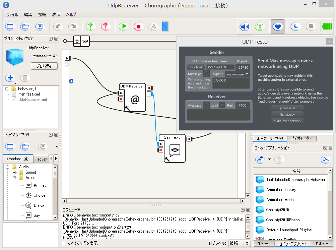The height and width of the screenshot is (250, 336).
Task: Put robot to rest with moon icon
Action: (x=296, y=27)
